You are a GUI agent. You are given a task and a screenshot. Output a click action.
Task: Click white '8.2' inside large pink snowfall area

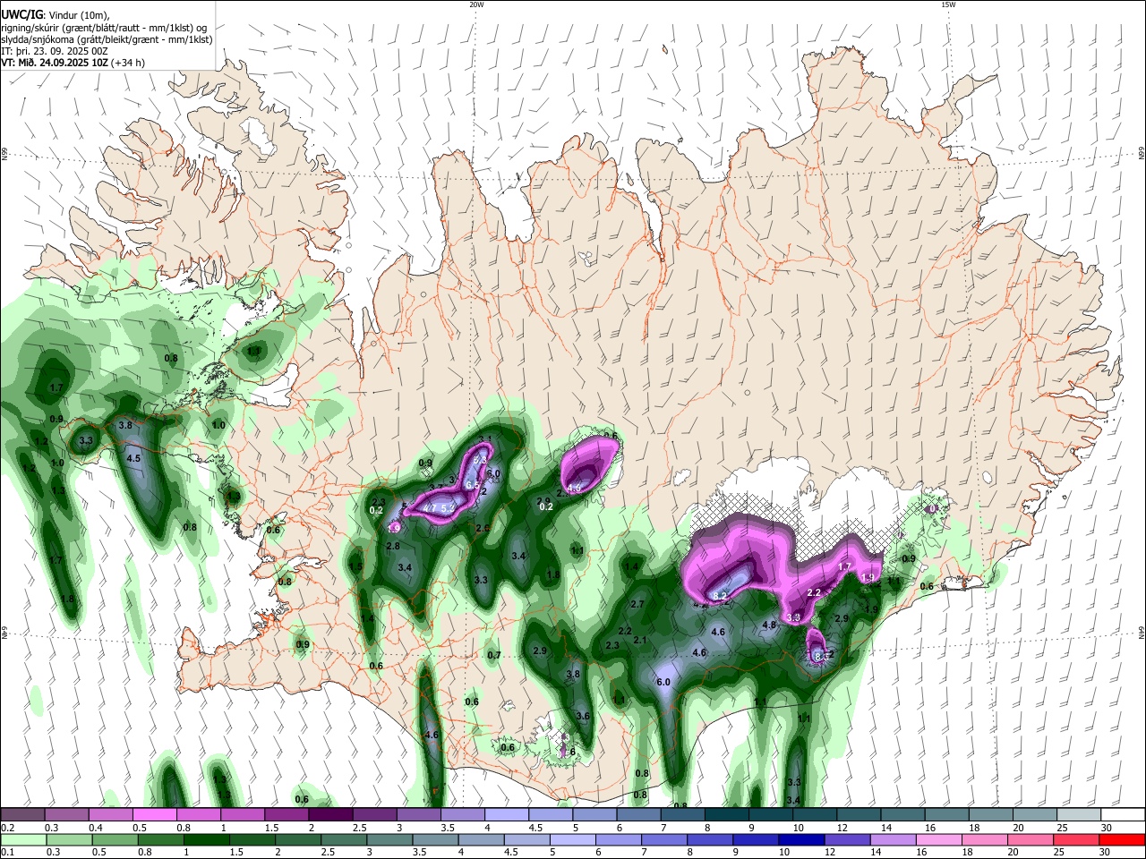720,596
